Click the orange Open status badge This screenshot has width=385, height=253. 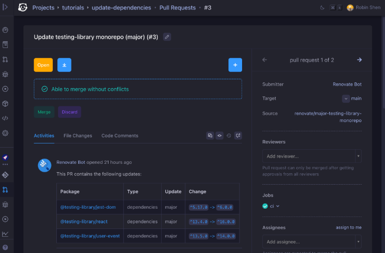(x=43, y=65)
